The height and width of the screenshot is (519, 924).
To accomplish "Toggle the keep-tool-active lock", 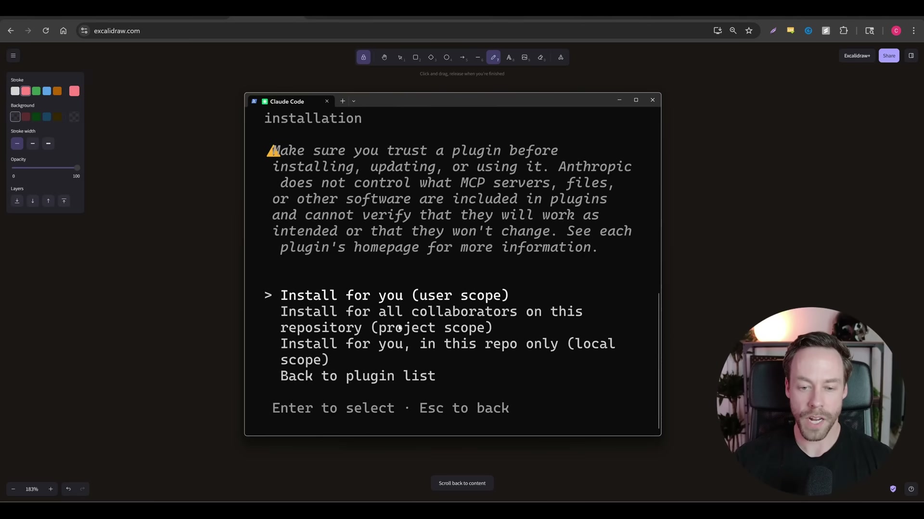I will 363,58.
